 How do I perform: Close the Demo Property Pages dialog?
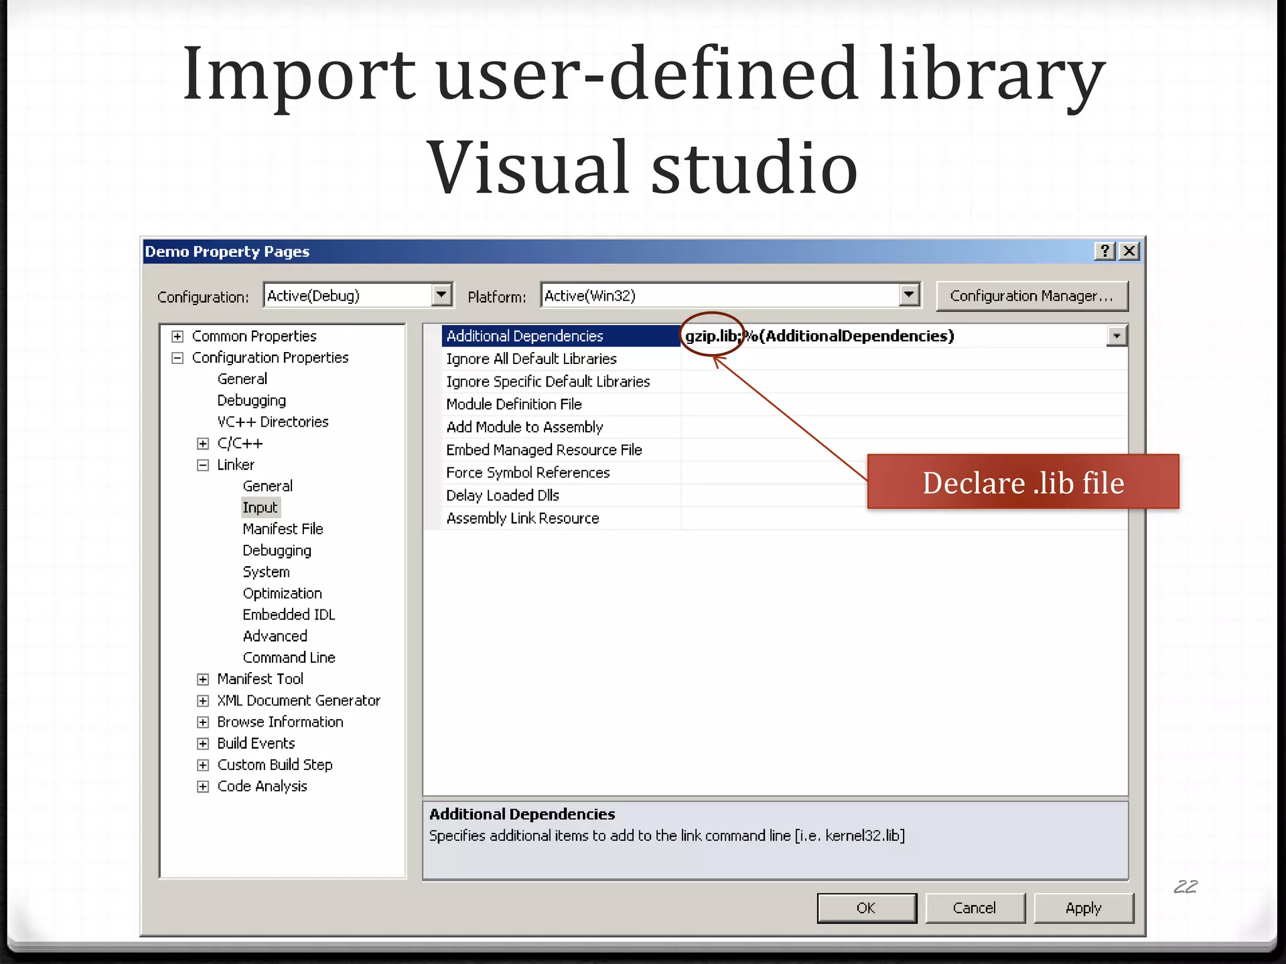pos(1129,251)
